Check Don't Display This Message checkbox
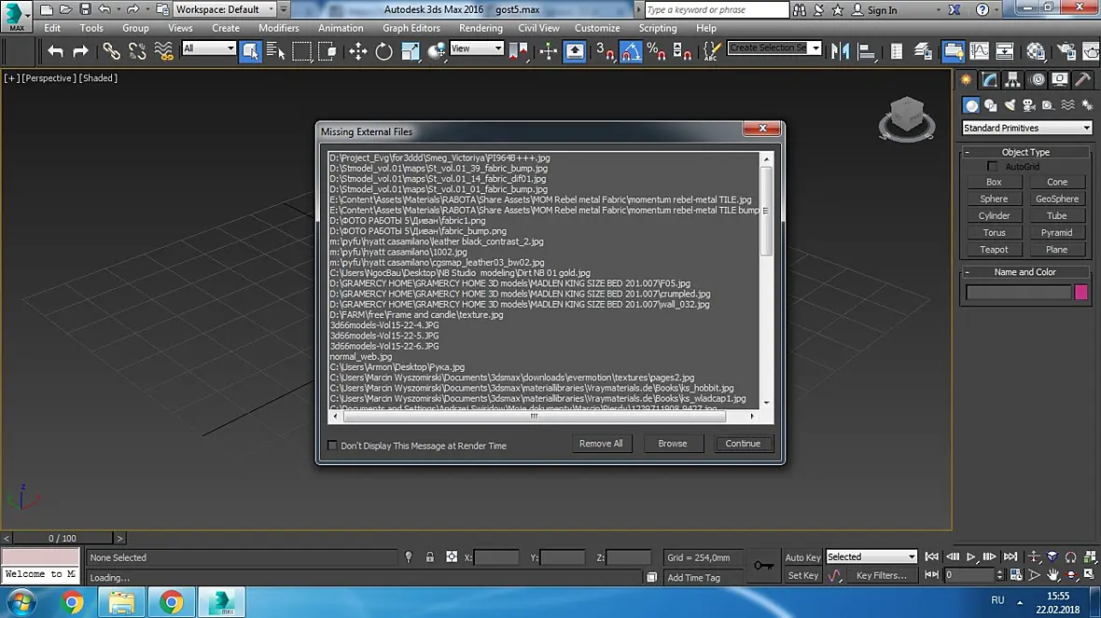The height and width of the screenshot is (618, 1101). 332,446
